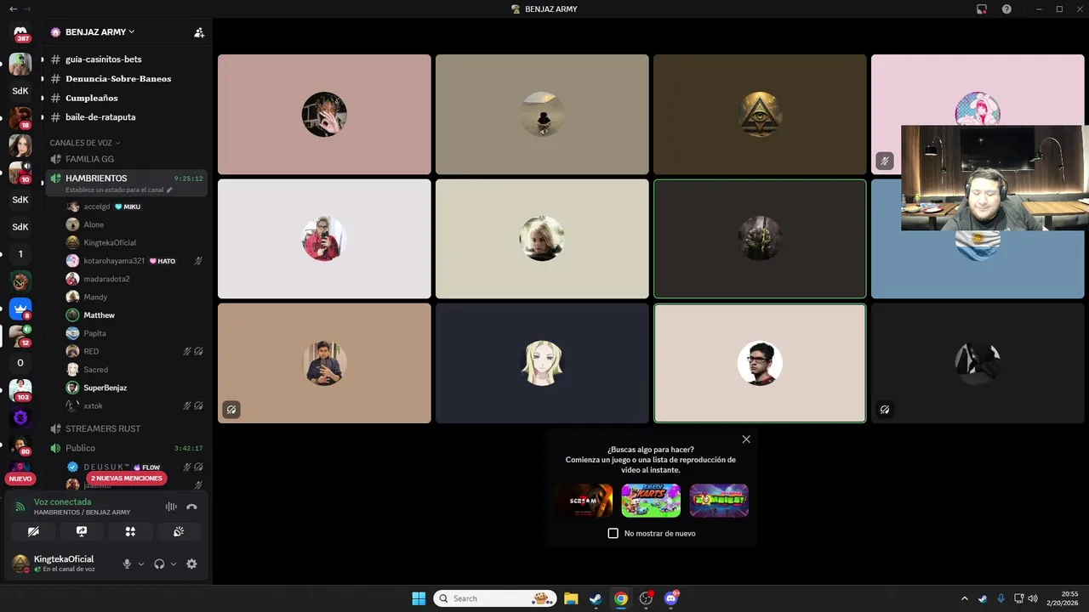Open the server with the 18 mentions badge
This screenshot has height=612, width=1089.
point(20,118)
